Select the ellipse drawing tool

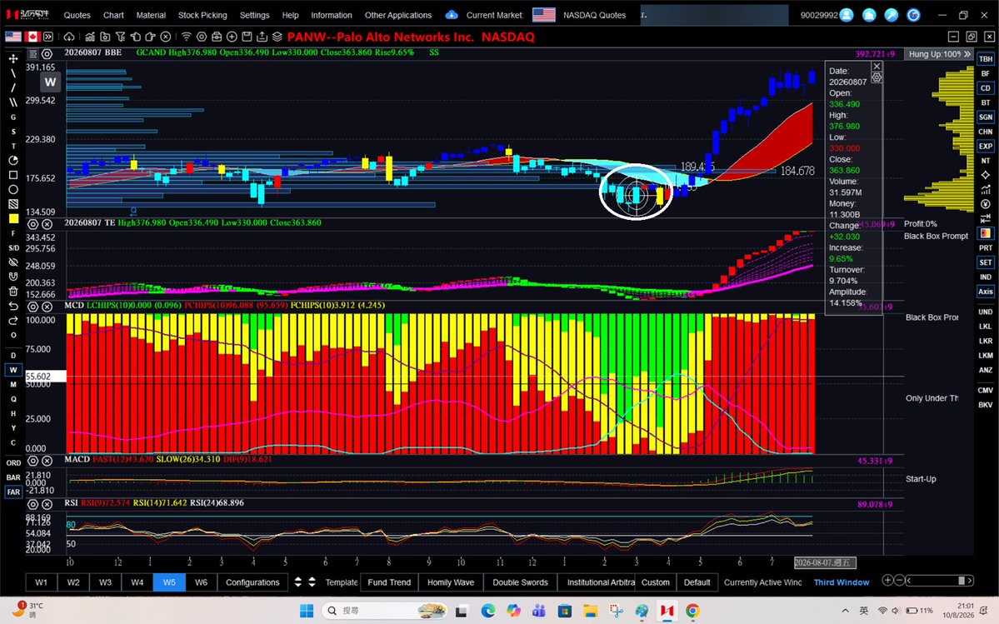(12, 190)
